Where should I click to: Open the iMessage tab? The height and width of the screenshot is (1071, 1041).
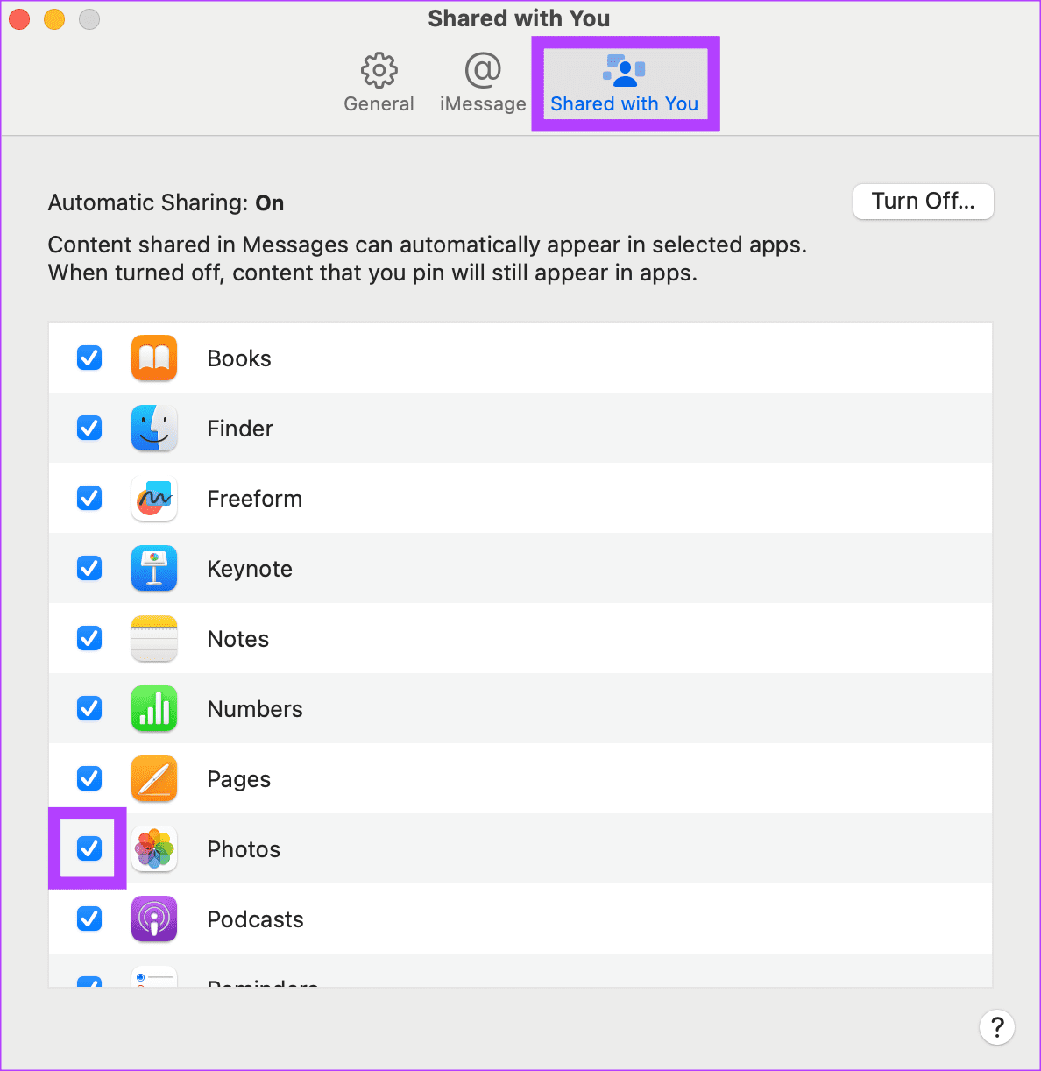tap(483, 83)
